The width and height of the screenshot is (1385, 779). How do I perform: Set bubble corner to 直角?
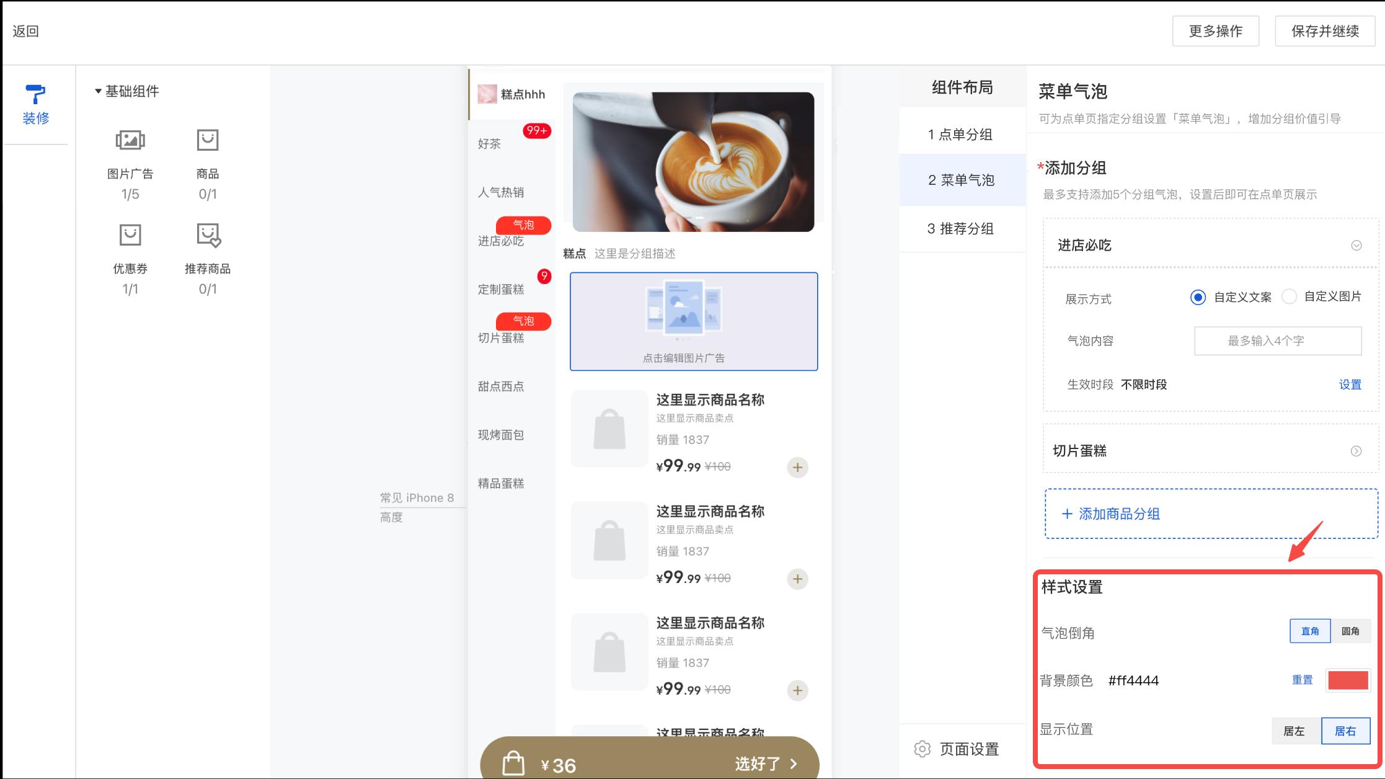[1310, 631]
